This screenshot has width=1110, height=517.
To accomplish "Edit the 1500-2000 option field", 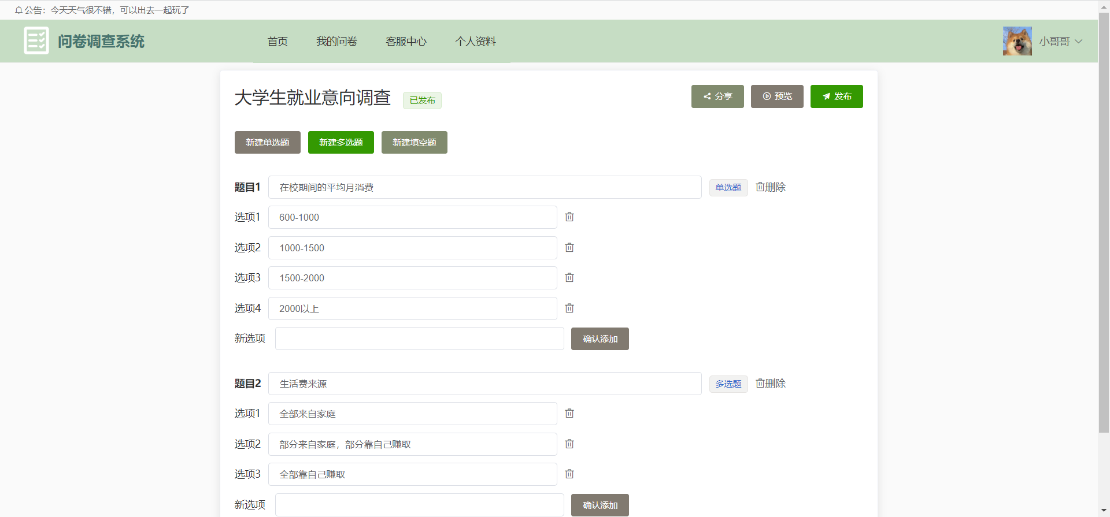I will (413, 278).
